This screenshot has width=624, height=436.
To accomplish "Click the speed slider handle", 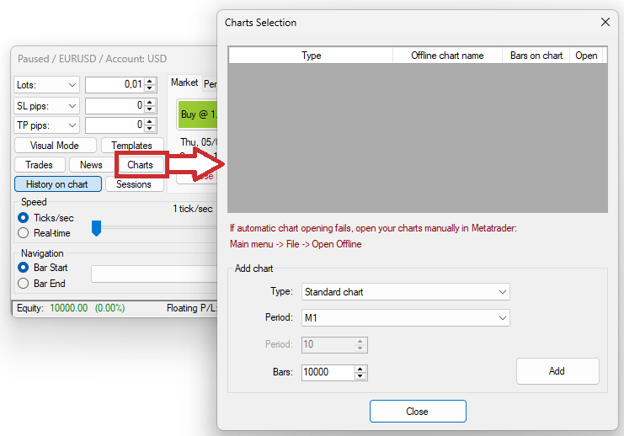I will coord(96,228).
